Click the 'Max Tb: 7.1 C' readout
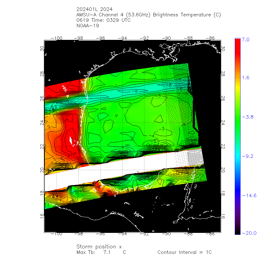Image resolution: width=273 pixels, height=273 pixels. (101, 252)
